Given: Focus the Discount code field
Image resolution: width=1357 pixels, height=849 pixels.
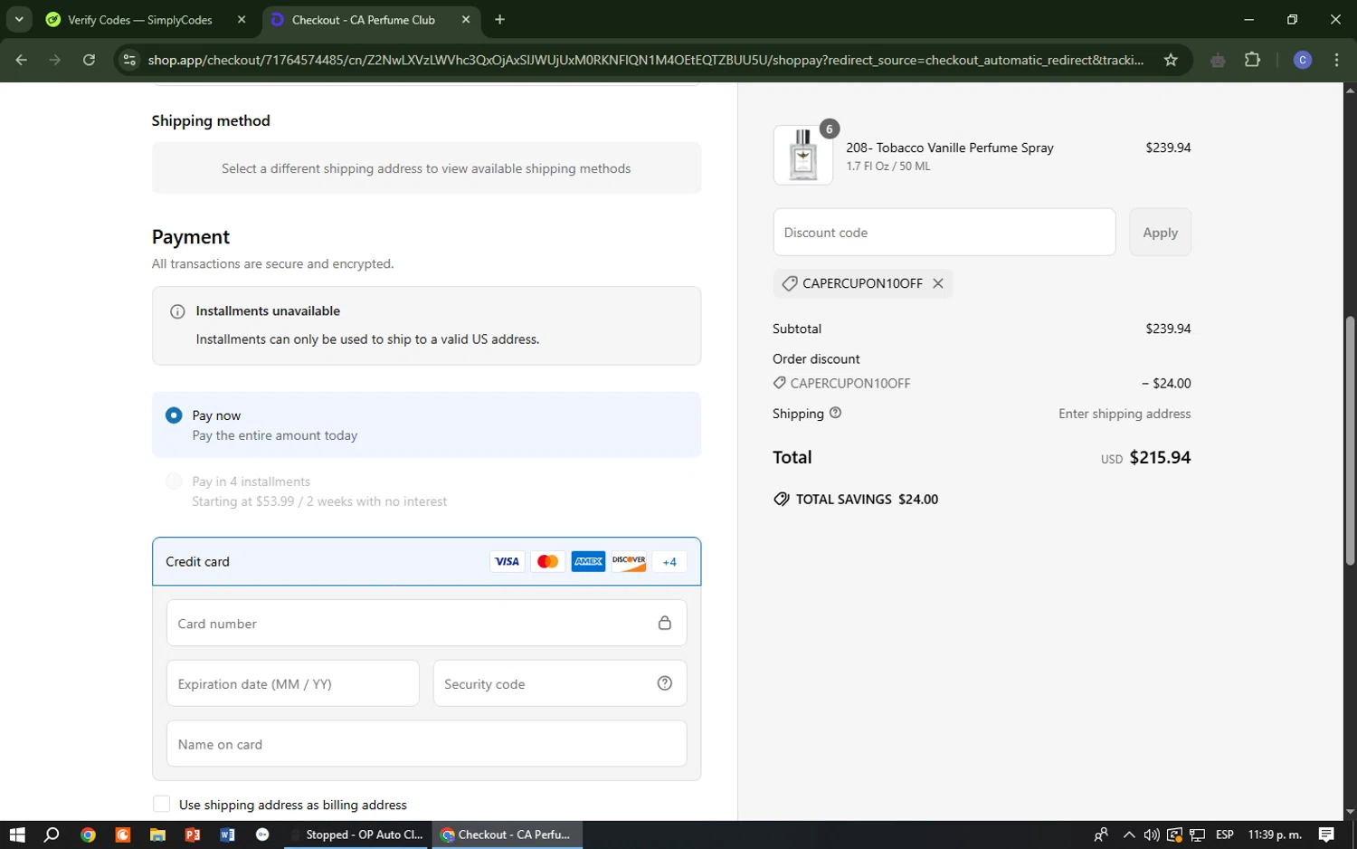Looking at the screenshot, I should [x=944, y=233].
